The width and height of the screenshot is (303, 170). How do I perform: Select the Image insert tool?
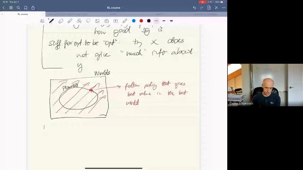98,21
